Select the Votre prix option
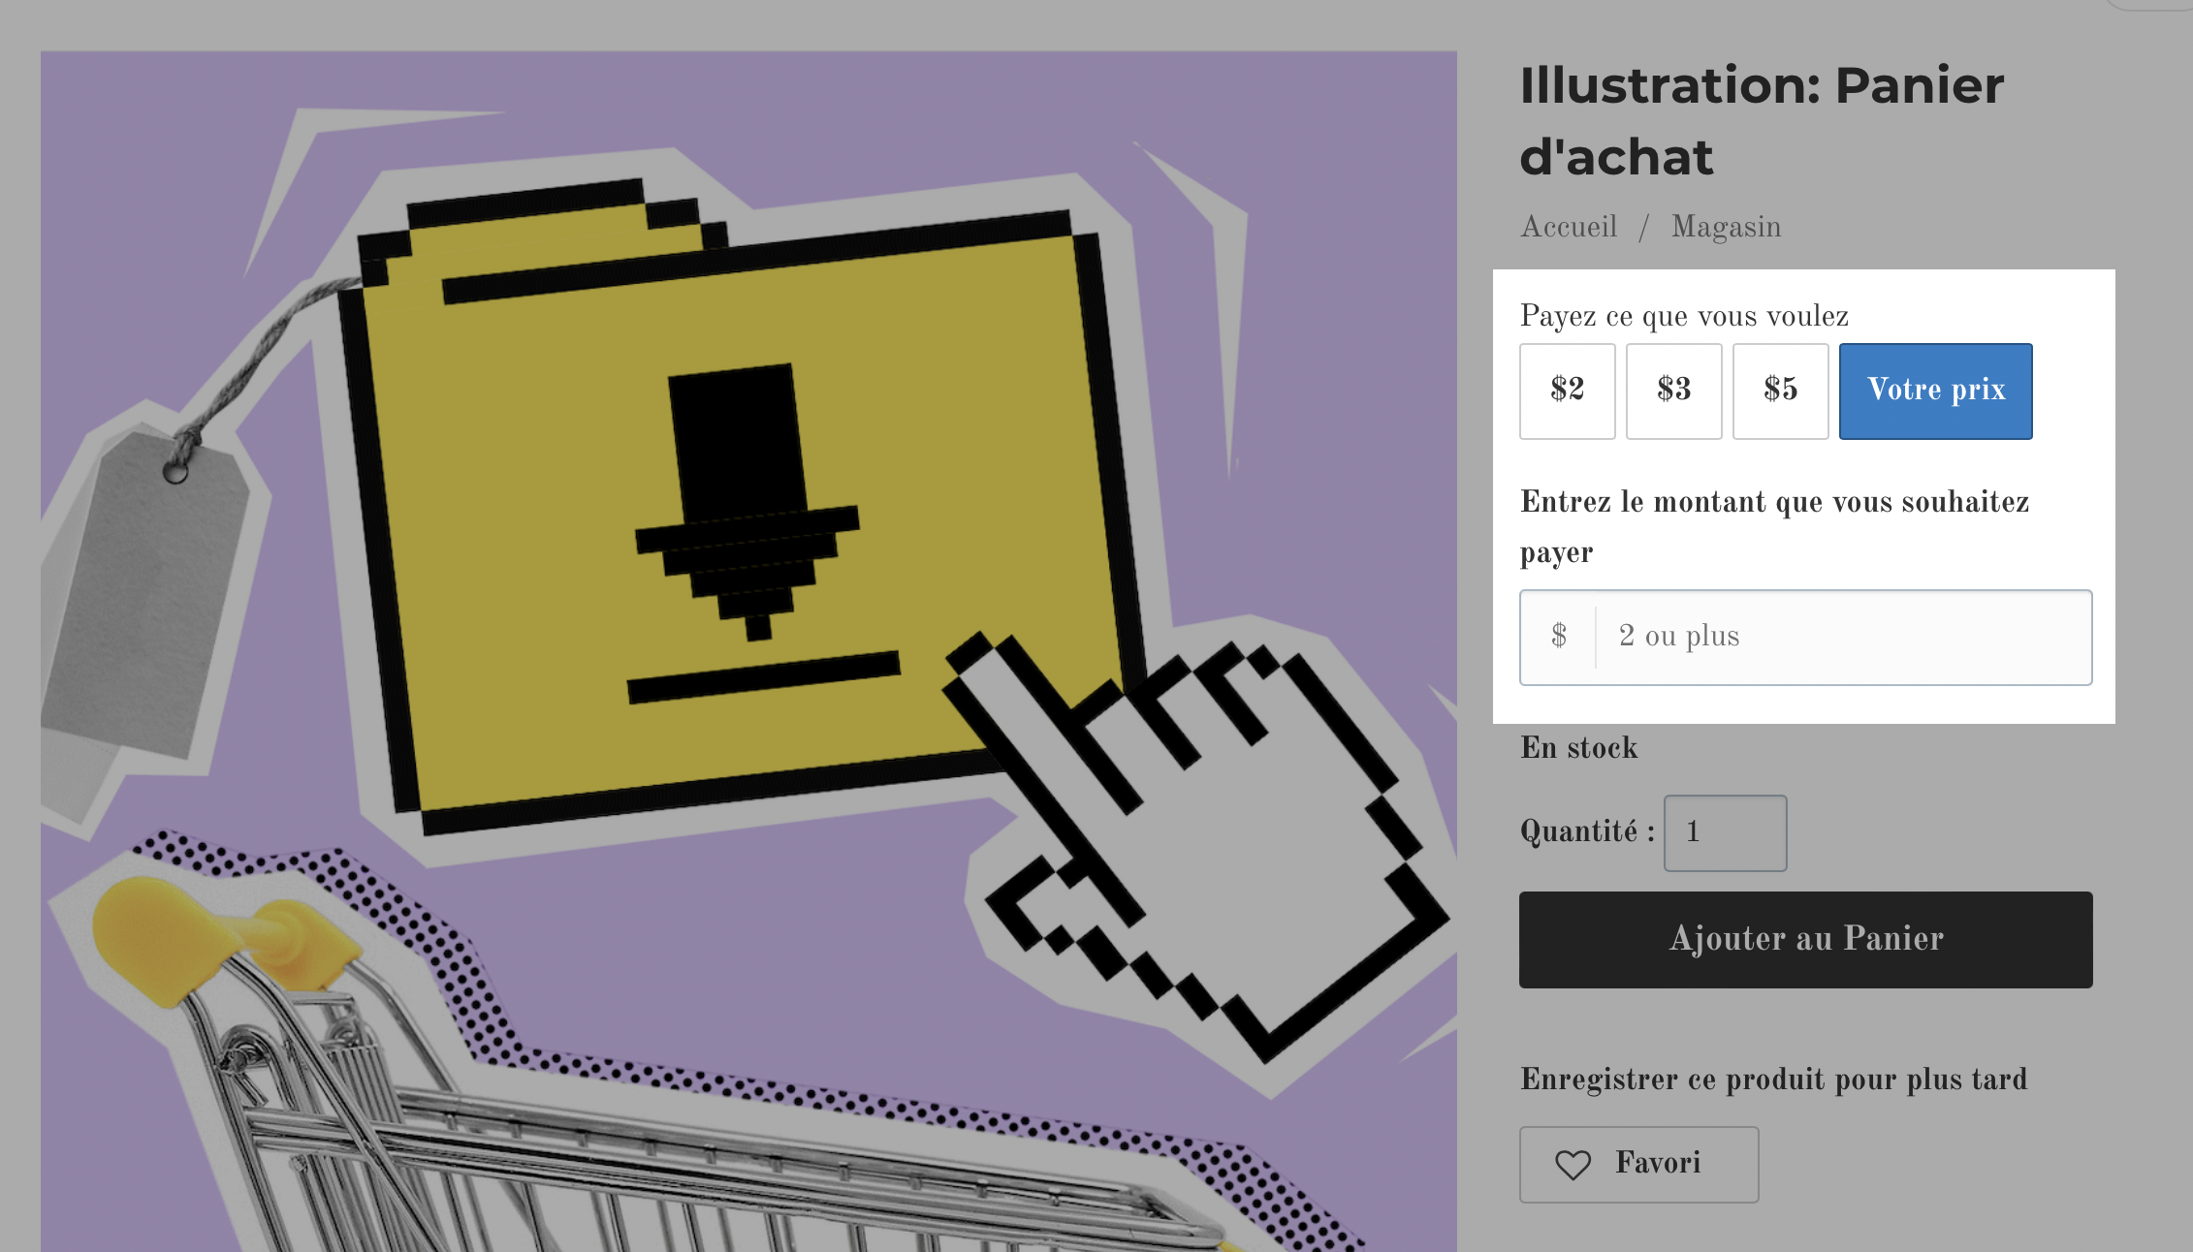 pos(1935,391)
